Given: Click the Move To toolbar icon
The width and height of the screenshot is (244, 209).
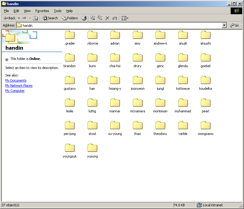Looking at the screenshot, I should [93, 18].
